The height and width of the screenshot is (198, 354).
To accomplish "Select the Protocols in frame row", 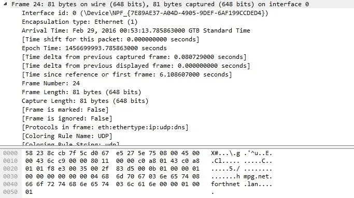I will [x=105, y=127].
